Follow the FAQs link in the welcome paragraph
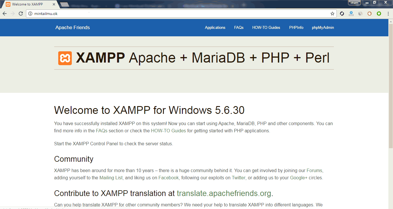This screenshot has height=209, width=393. point(101,131)
